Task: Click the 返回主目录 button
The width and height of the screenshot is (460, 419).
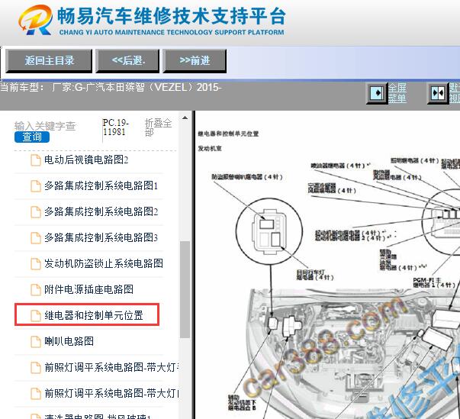Action: pos(49,61)
